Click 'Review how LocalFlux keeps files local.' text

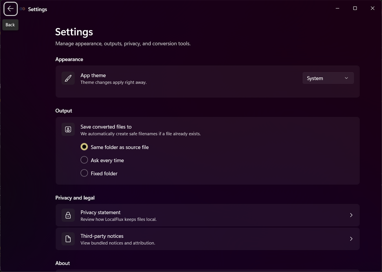[x=118, y=219]
